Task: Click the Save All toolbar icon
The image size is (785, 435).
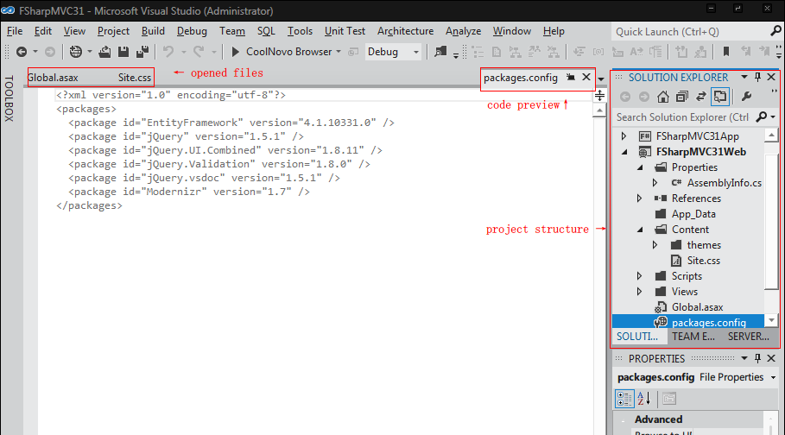Action: (141, 52)
